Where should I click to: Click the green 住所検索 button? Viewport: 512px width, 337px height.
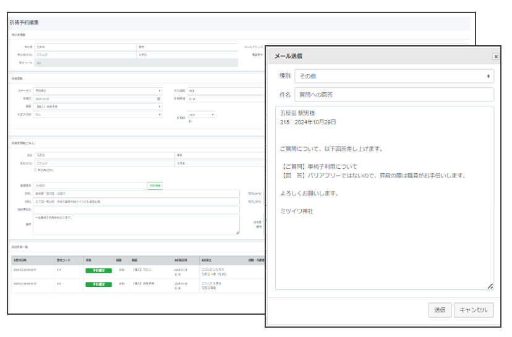point(155,186)
